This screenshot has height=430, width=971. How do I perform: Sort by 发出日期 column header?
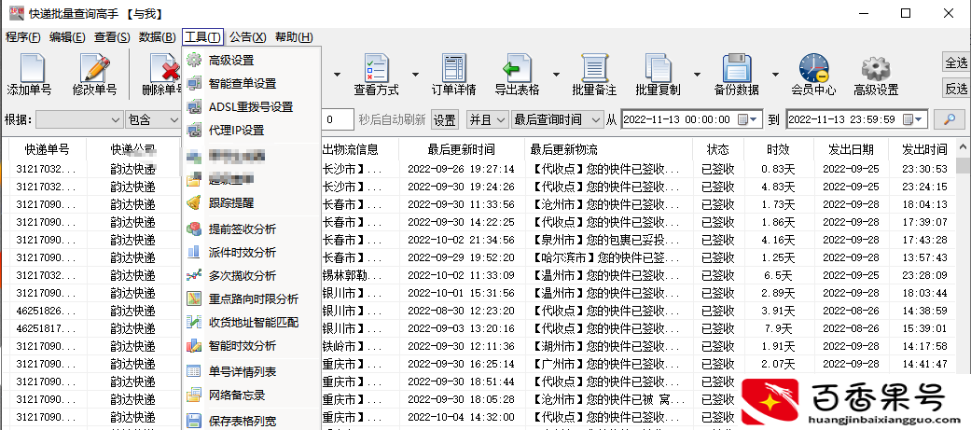[x=851, y=148]
